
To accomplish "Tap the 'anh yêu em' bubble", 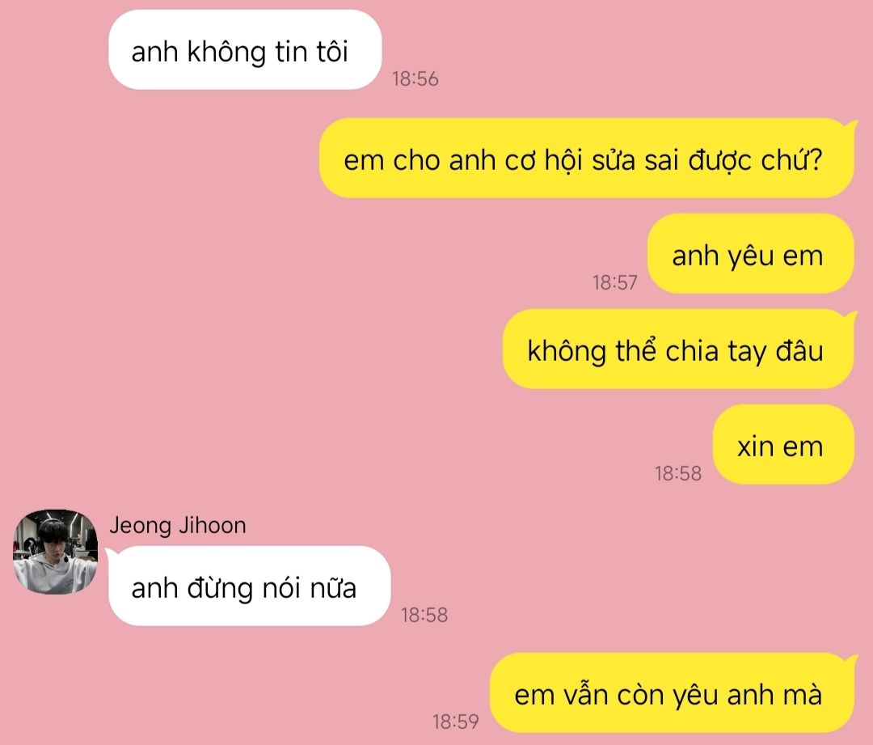I will tap(750, 253).
